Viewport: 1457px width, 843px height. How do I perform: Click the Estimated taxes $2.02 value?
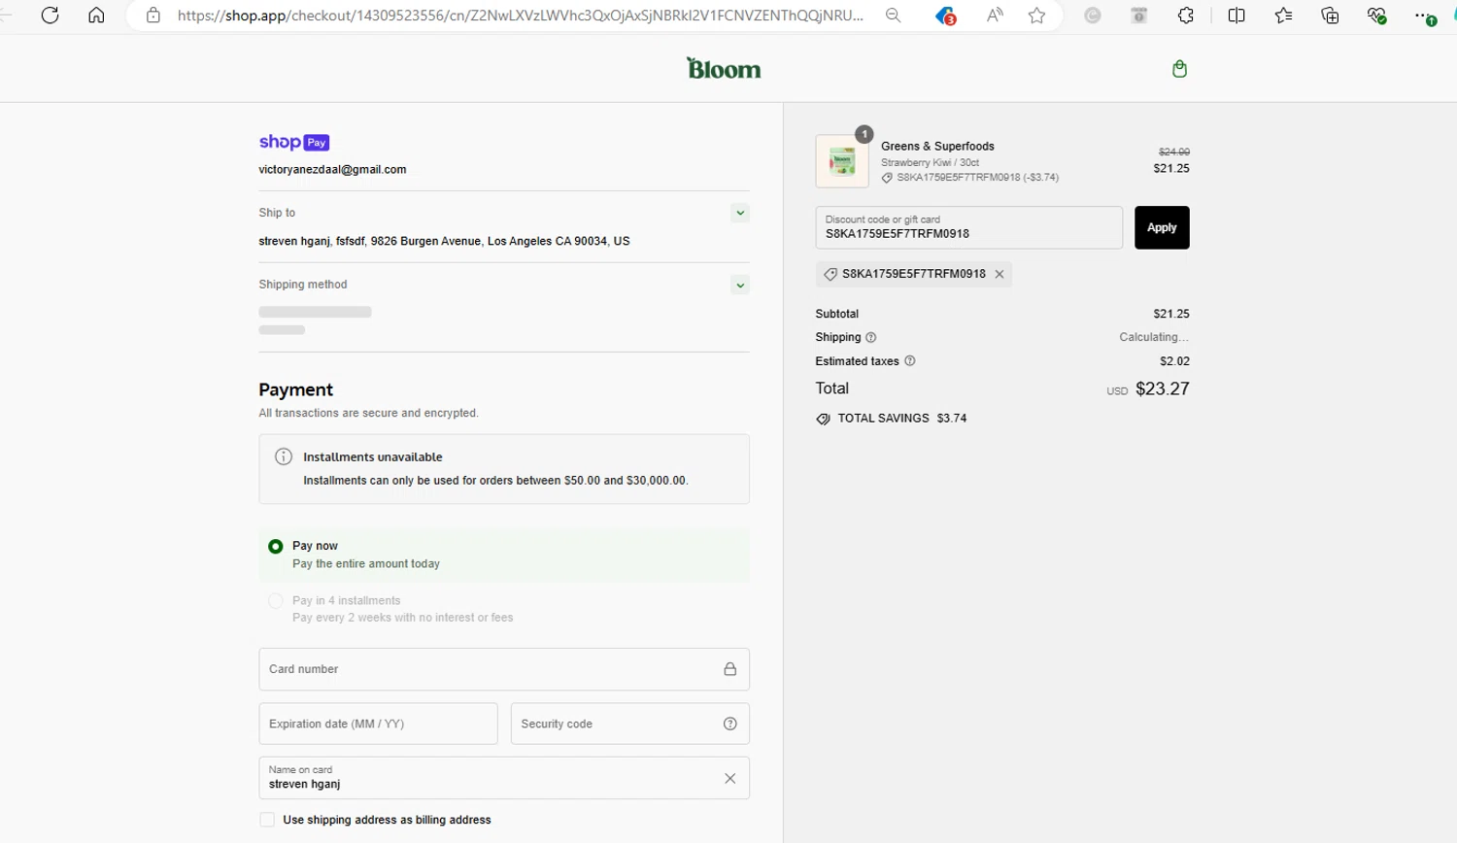[x=1174, y=360]
